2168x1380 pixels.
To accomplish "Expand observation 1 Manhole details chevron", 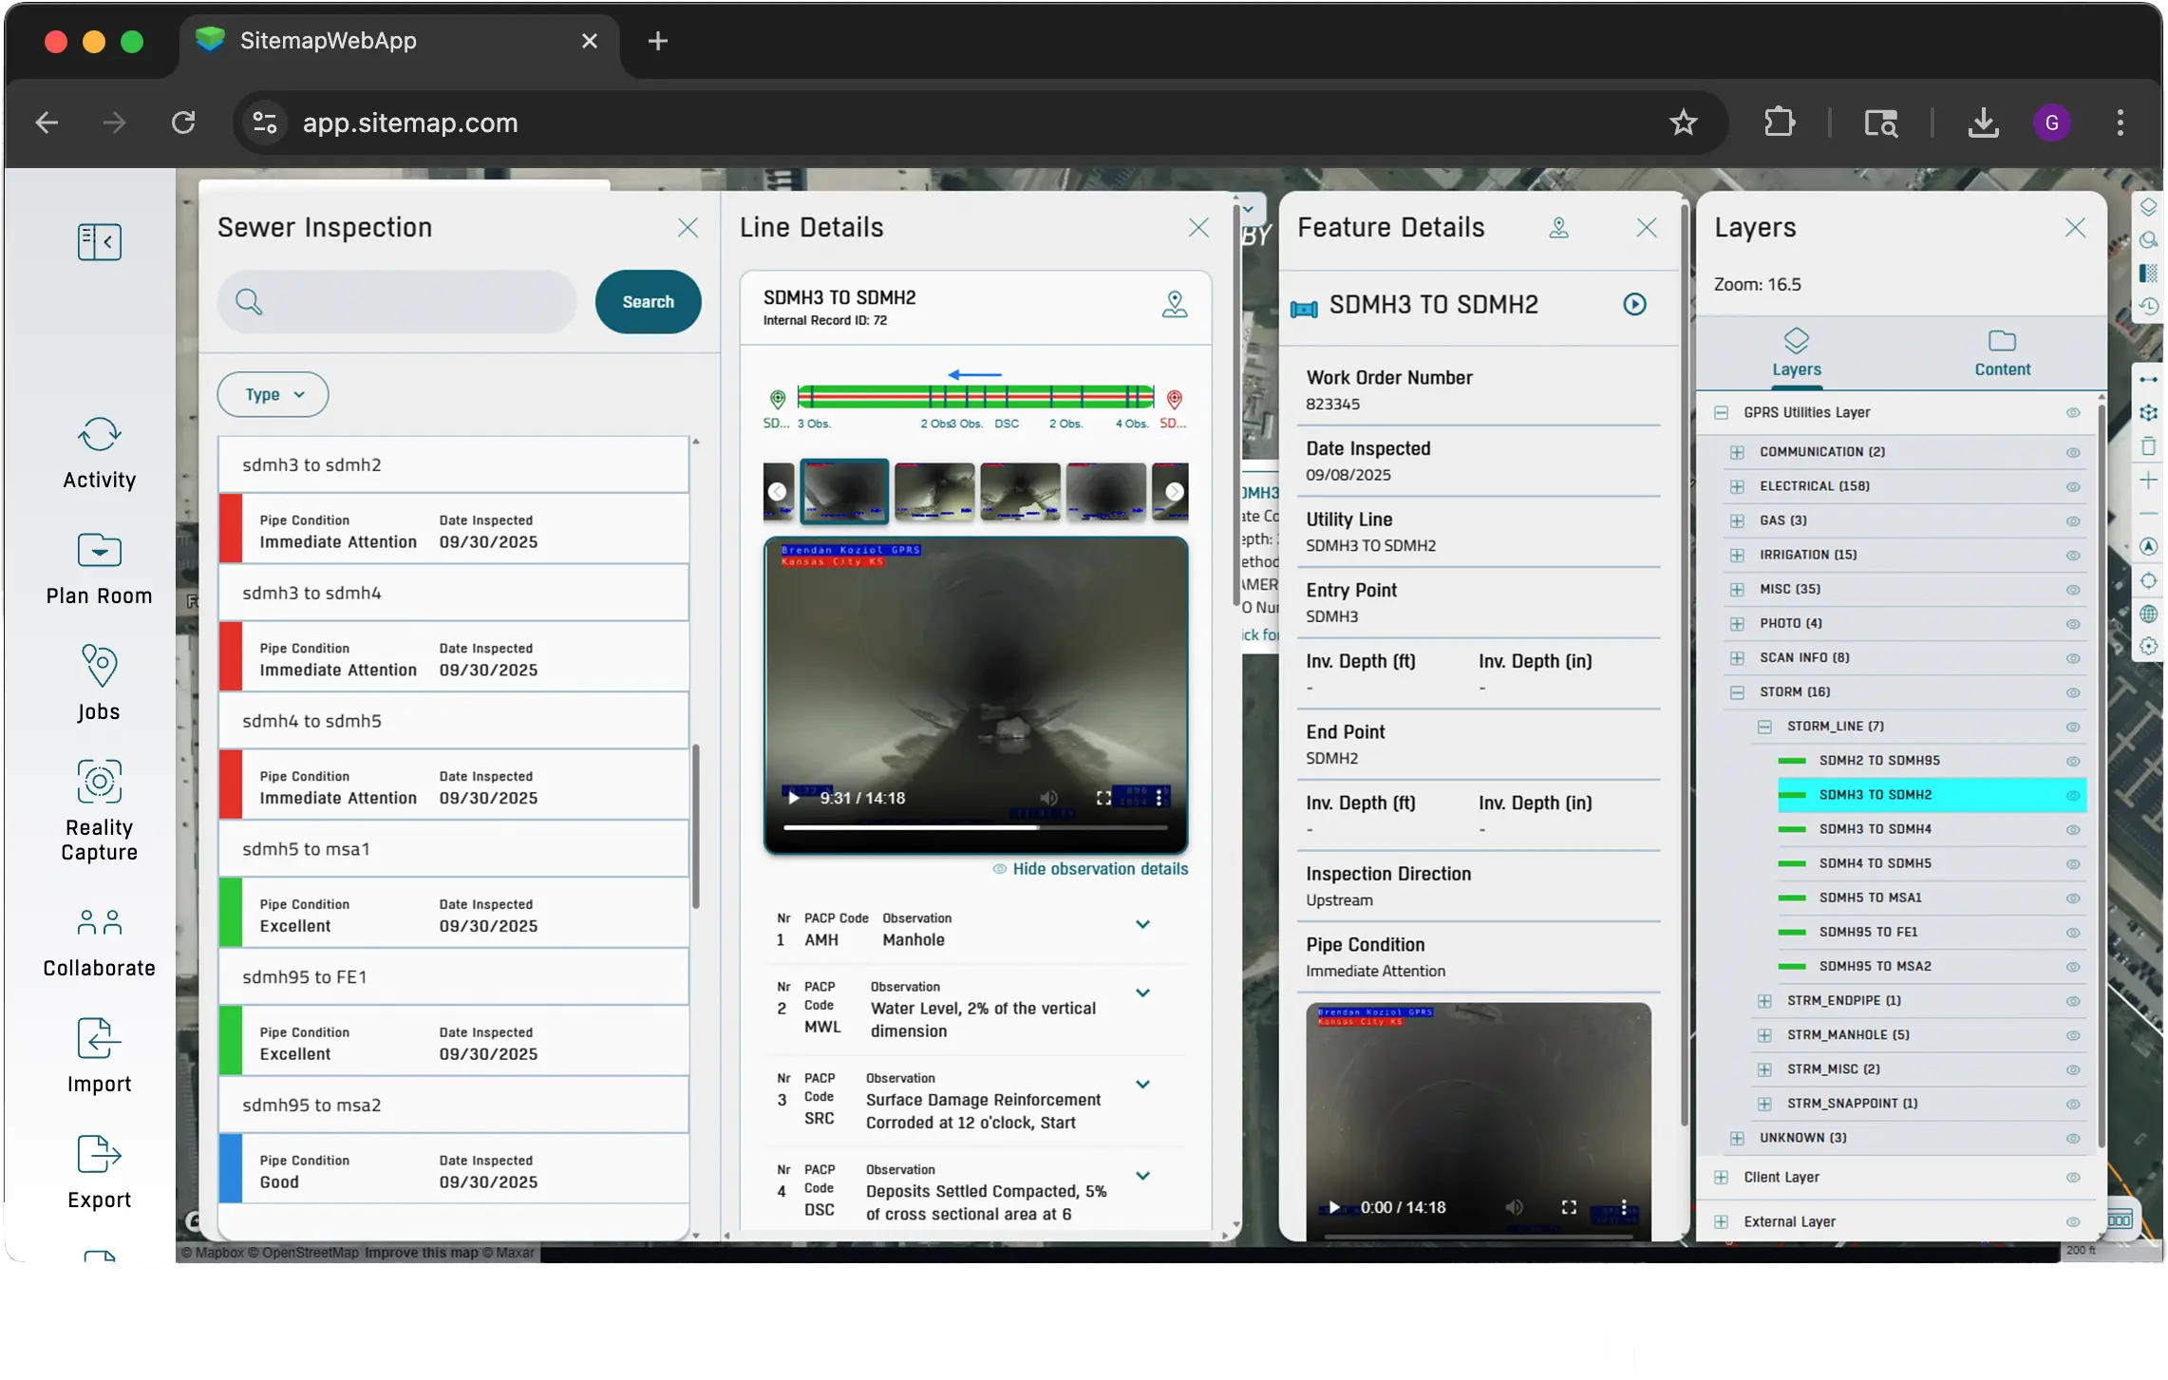I will tap(1142, 925).
